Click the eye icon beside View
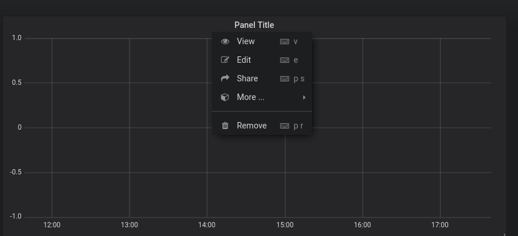 [225, 41]
